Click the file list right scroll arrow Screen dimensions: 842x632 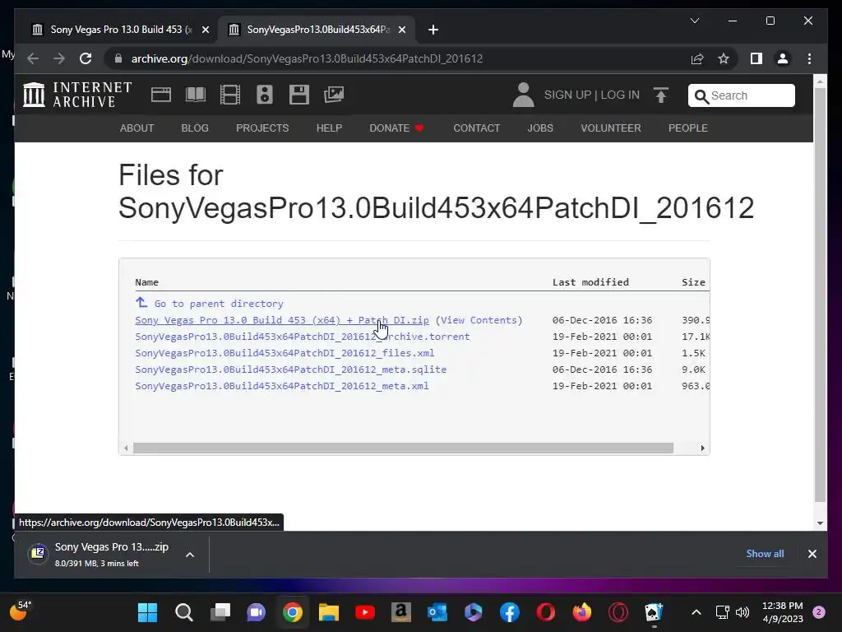[x=702, y=448]
